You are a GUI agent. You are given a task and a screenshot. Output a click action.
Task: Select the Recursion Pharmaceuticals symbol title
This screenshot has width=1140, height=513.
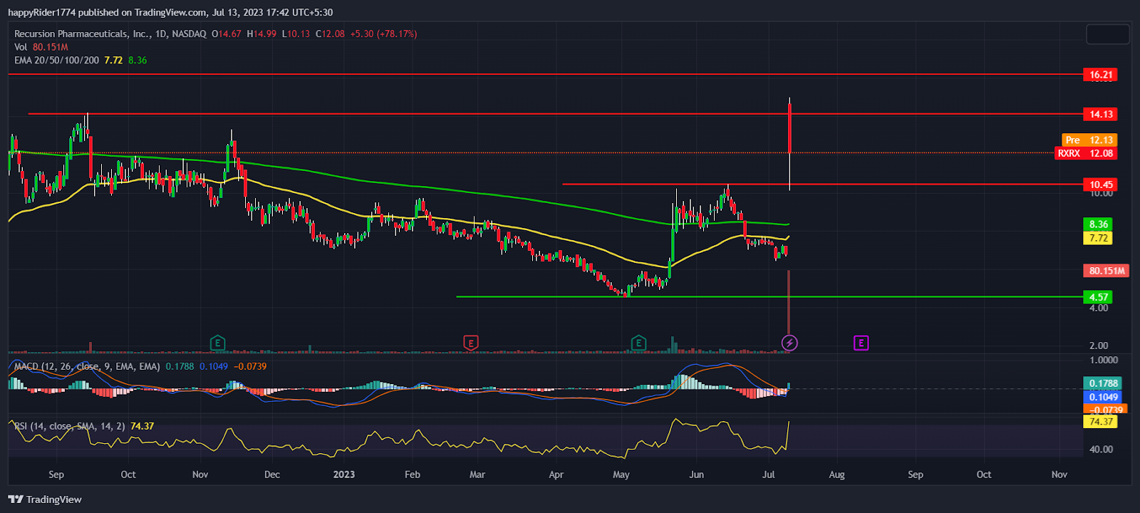coord(110,33)
